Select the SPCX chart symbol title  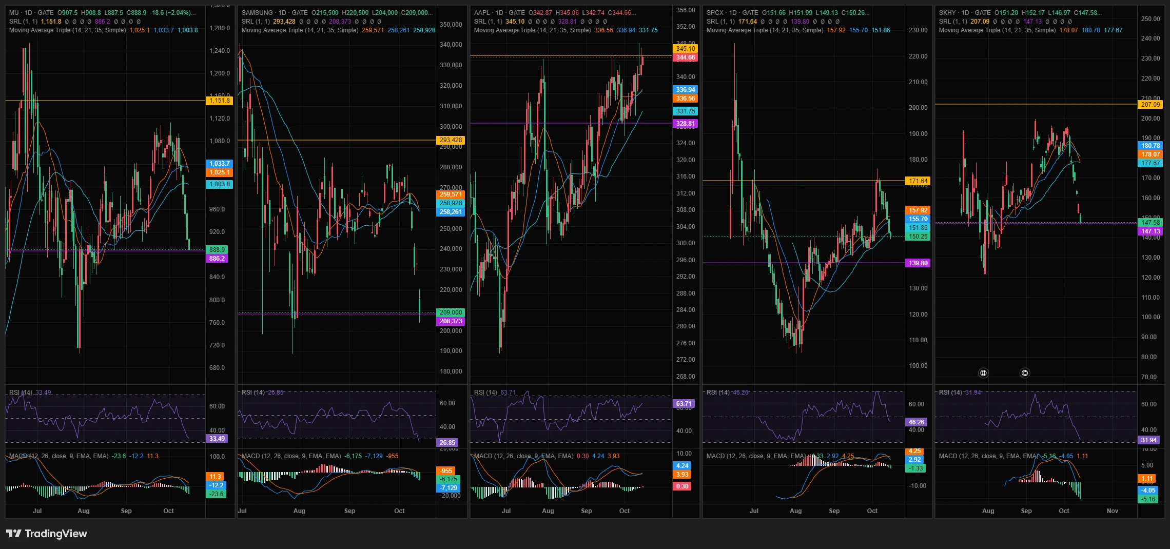click(x=715, y=12)
